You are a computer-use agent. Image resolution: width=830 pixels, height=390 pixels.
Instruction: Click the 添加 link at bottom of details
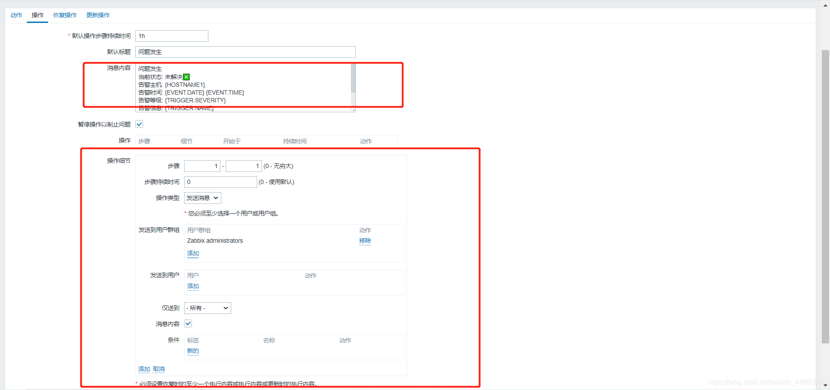coord(144,369)
